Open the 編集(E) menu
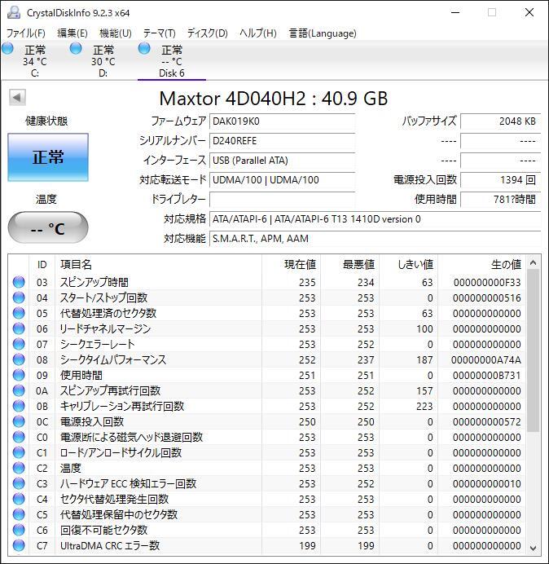The image size is (549, 564). click(x=72, y=33)
